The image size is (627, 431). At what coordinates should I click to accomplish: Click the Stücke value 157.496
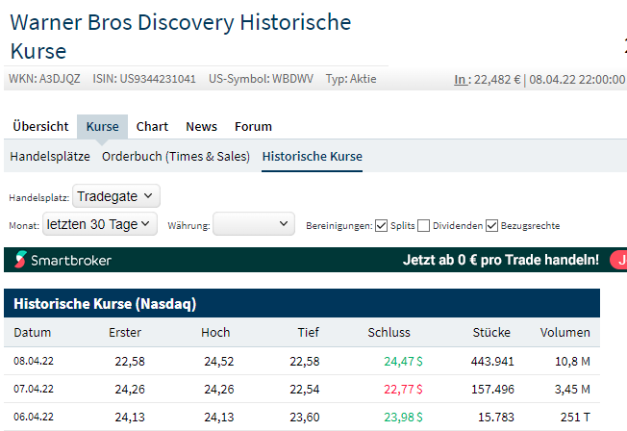pyautogui.click(x=492, y=390)
